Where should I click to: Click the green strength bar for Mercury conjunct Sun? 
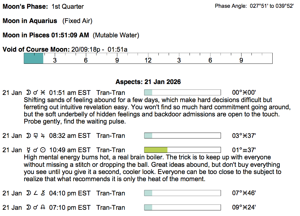point(156,150)
